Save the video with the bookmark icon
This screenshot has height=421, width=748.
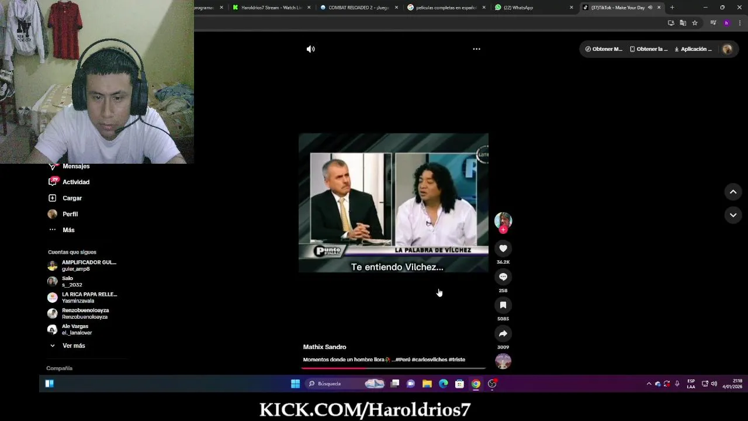point(503,305)
